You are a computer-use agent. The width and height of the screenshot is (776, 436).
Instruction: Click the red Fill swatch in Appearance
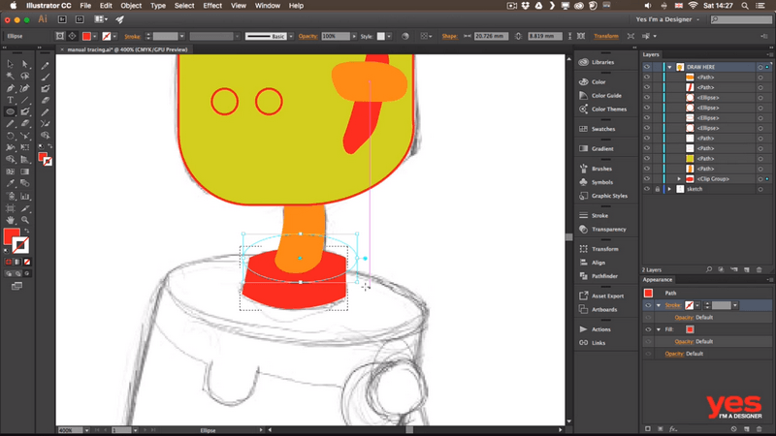[690, 329]
